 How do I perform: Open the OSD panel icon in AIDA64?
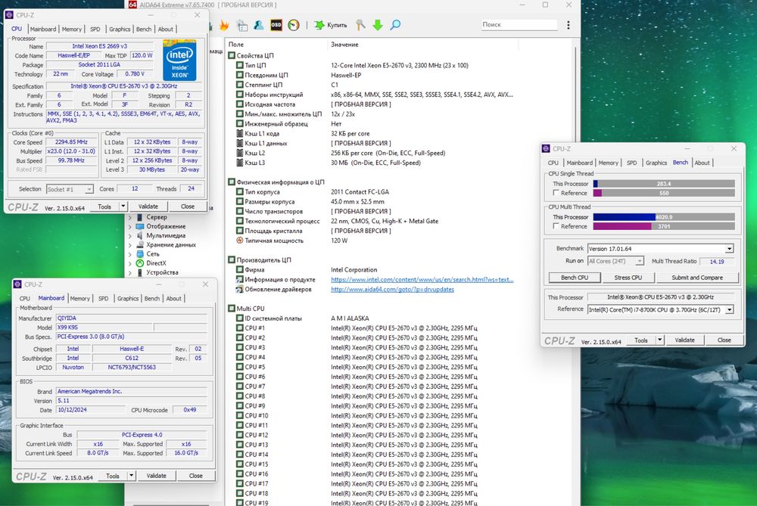[276, 25]
